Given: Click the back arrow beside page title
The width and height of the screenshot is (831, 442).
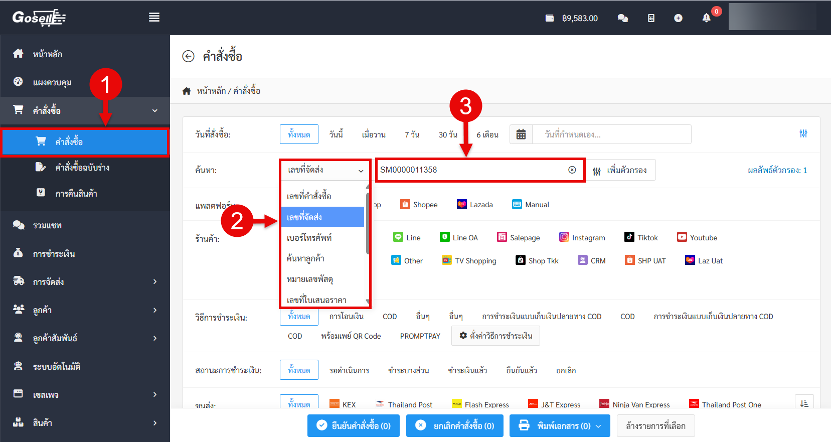Looking at the screenshot, I should [188, 56].
